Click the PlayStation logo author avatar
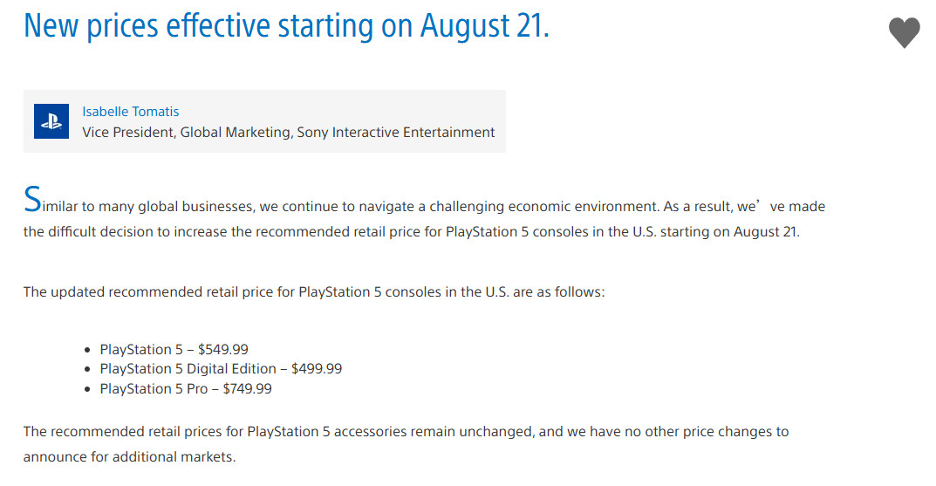 pos(51,121)
